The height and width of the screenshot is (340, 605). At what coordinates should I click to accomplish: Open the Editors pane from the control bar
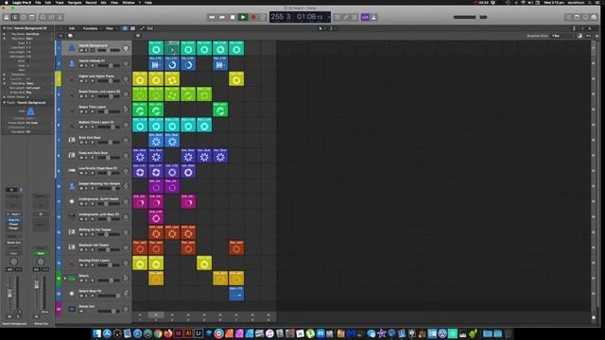[60, 17]
